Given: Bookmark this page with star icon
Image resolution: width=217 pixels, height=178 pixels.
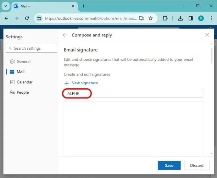Looking at the screenshot, I should (151, 18).
